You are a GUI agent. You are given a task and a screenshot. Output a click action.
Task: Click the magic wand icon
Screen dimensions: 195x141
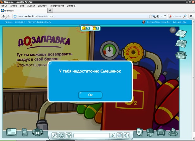[55, 135]
